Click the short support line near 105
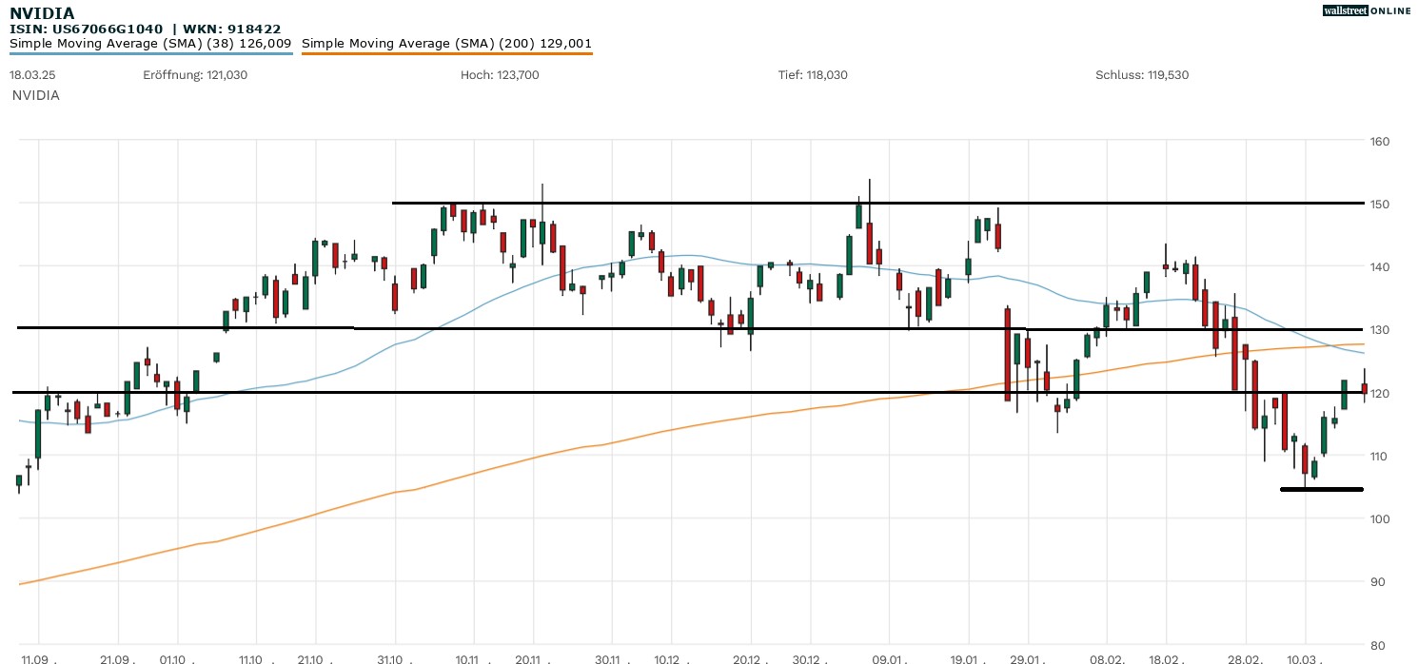 (1322, 489)
